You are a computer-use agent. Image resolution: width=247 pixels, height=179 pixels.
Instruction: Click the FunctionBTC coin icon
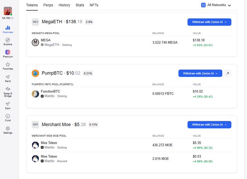35,94
